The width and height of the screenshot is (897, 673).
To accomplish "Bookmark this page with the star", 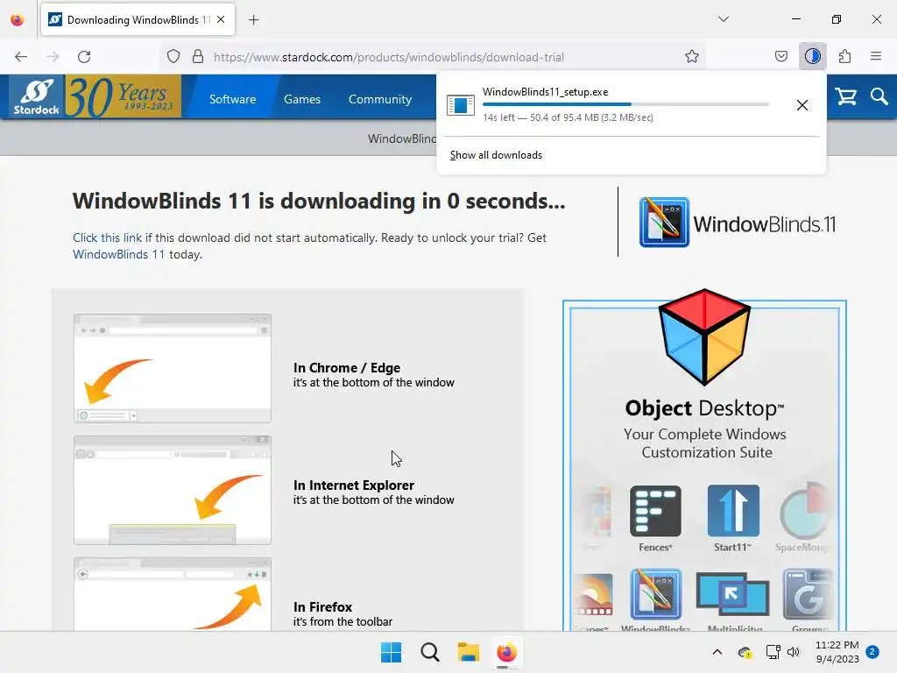I will pyautogui.click(x=692, y=57).
